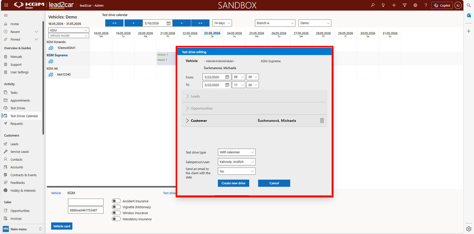474x234 pixels.
Task: Click the car icon under KGM Supreme
Action: click(51, 61)
